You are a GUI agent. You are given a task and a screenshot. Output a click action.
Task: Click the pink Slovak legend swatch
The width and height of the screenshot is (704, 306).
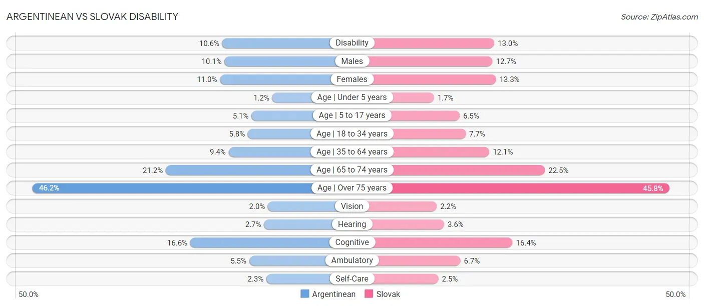[370, 294]
